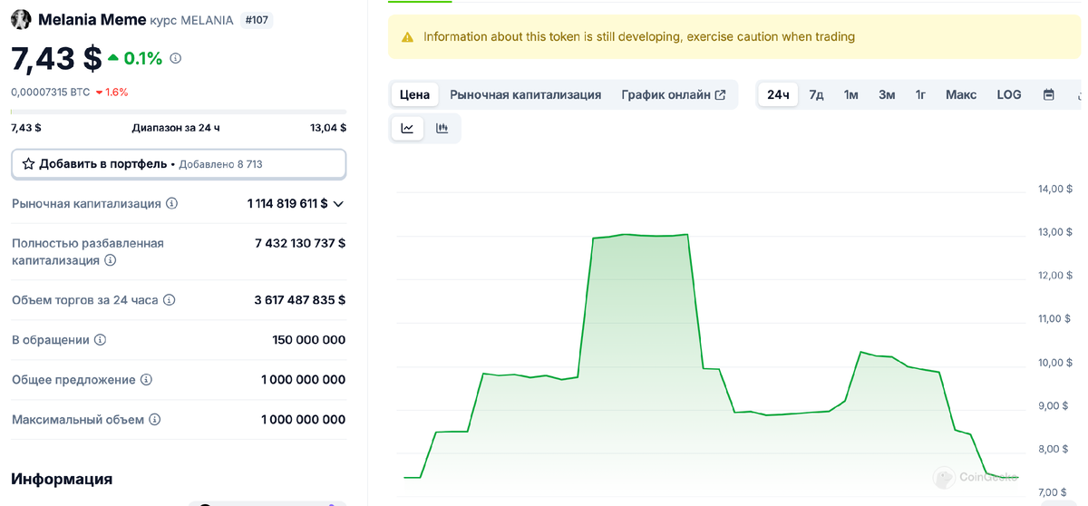Show info for Общее предложение
The height and width of the screenshot is (506, 1088).
point(146,380)
